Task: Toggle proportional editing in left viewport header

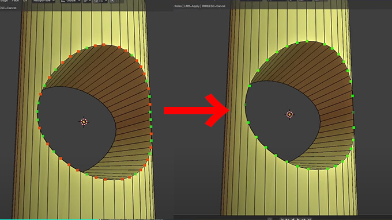Action: point(112,1)
